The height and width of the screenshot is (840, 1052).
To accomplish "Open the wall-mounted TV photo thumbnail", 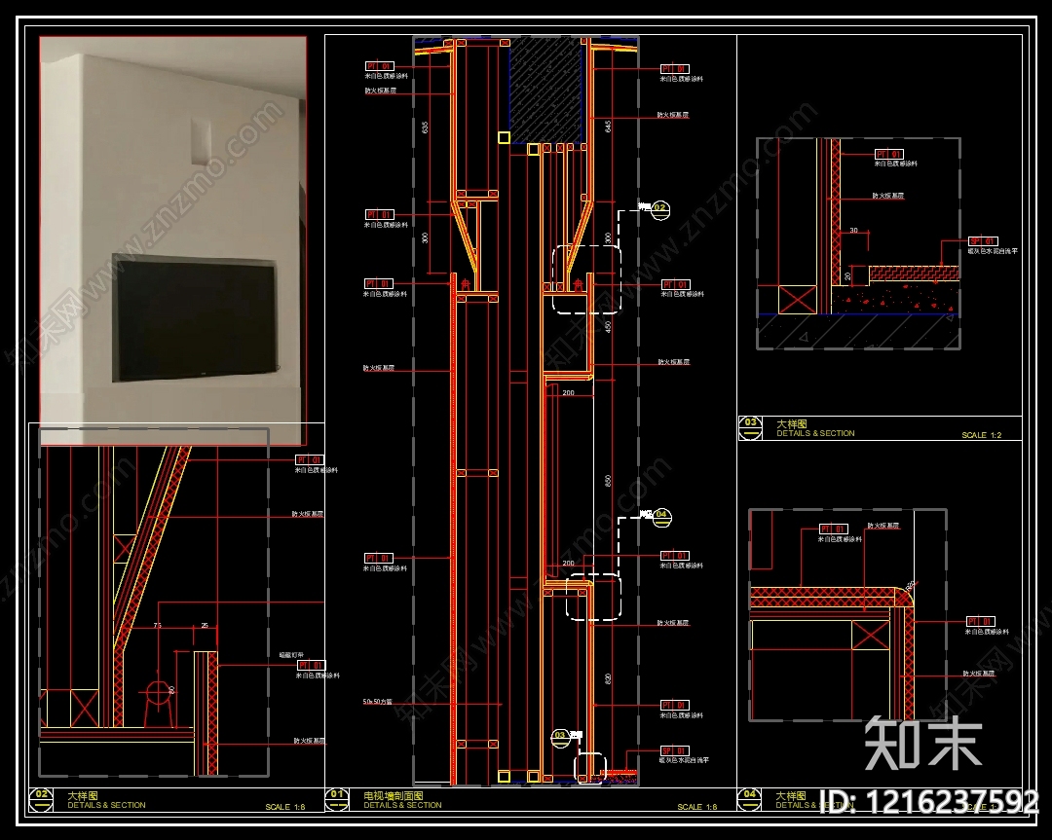I will 173,240.
